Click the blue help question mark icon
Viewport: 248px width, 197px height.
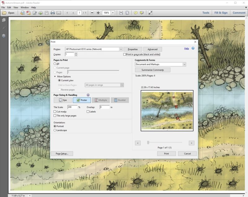193,48
